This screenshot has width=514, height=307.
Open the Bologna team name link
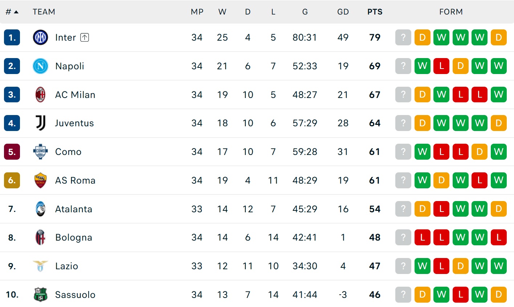74,237
